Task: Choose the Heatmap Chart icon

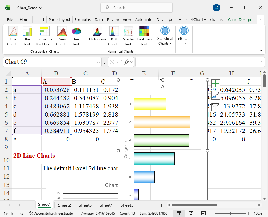Action: (144, 31)
